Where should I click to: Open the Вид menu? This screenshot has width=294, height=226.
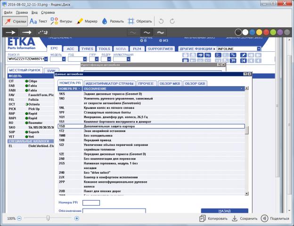point(34,13)
